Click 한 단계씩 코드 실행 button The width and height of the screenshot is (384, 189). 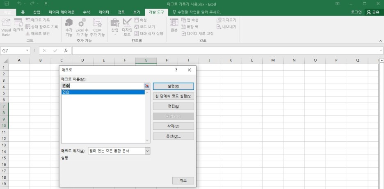pos(174,96)
